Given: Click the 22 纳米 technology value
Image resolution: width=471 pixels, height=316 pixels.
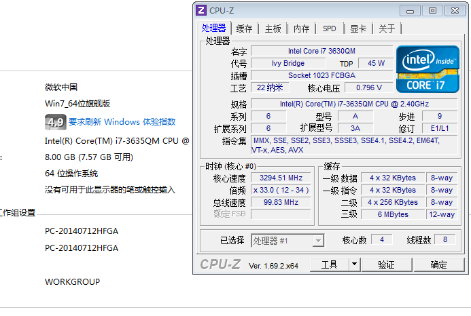Looking at the screenshot, I should (x=270, y=87).
